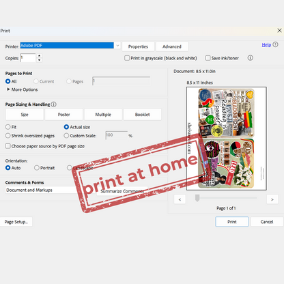284x284 pixels.
Task: Click the Properties button
Action: tap(138, 46)
